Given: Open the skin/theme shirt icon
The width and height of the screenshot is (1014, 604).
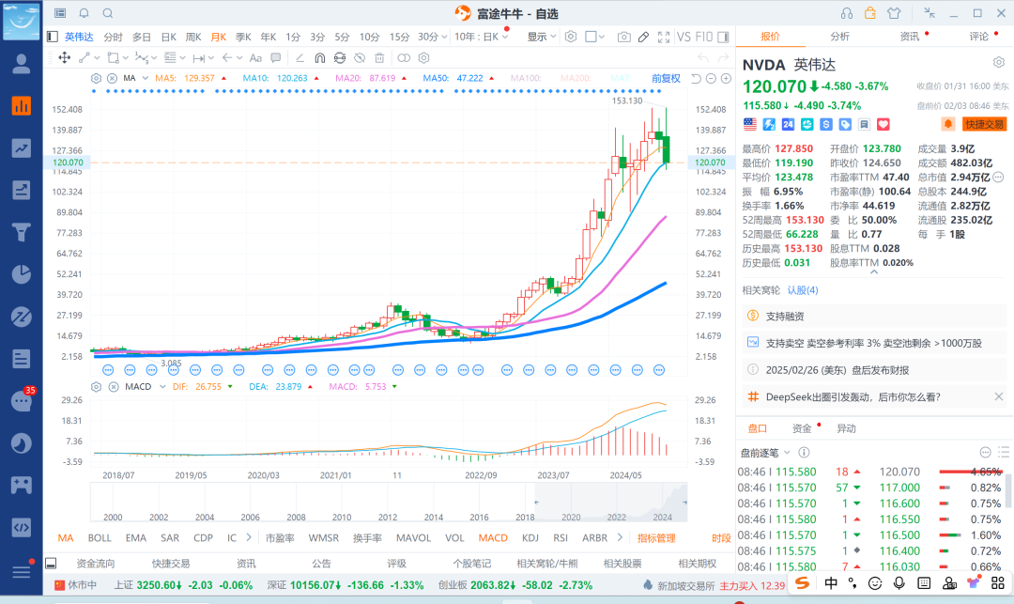Looking at the screenshot, I should [x=894, y=13].
